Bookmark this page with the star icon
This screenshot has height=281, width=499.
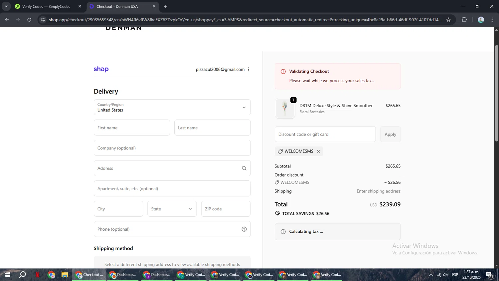click(448, 20)
